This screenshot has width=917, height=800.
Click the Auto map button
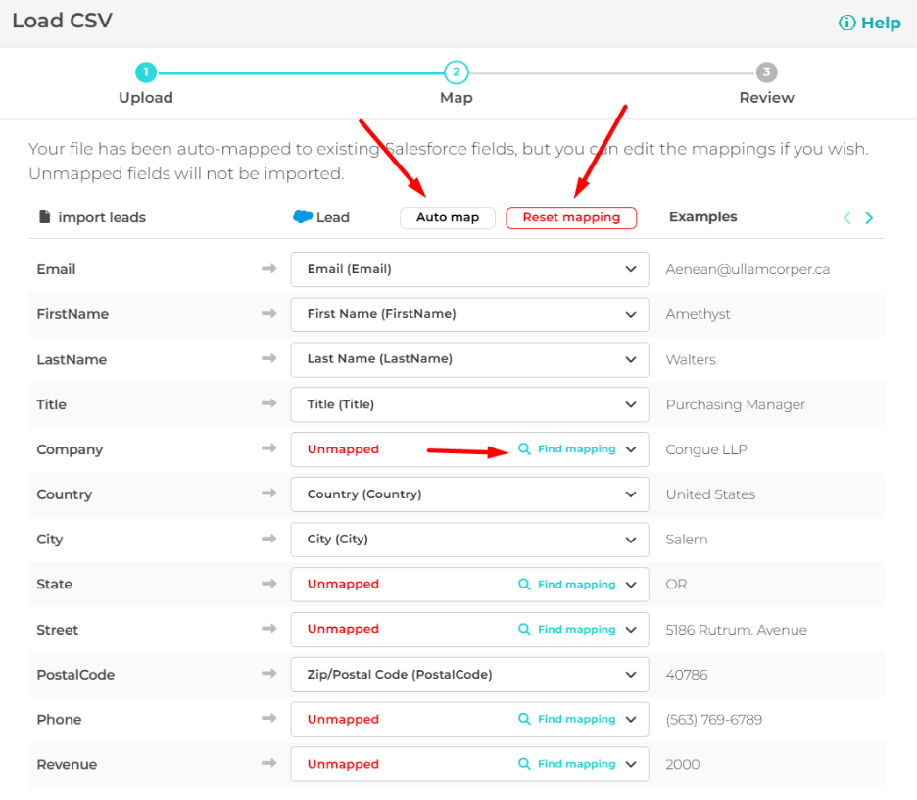(447, 217)
